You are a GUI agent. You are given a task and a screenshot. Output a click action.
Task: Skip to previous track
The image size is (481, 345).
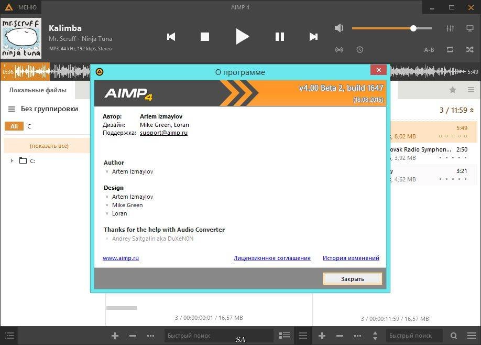171,37
